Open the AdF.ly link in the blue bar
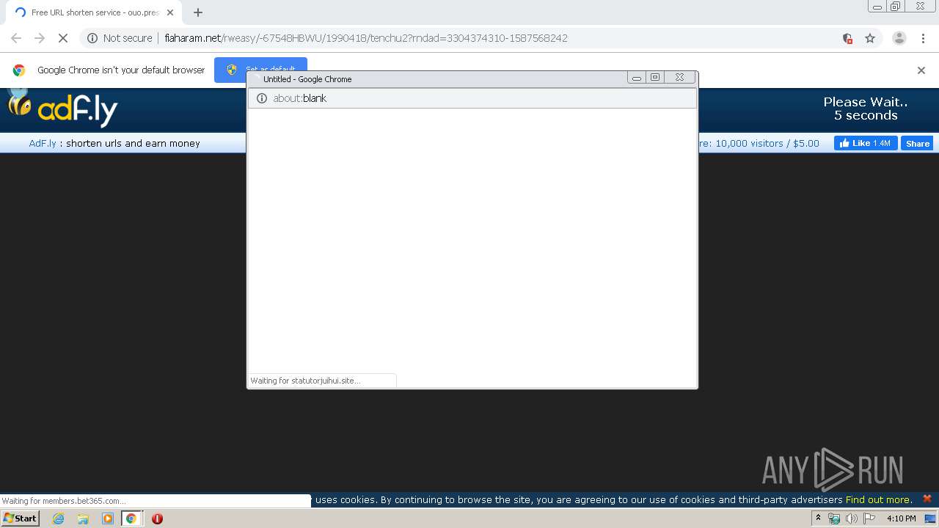The height and width of the screenshot is (528, 939). tap(43, 143)
